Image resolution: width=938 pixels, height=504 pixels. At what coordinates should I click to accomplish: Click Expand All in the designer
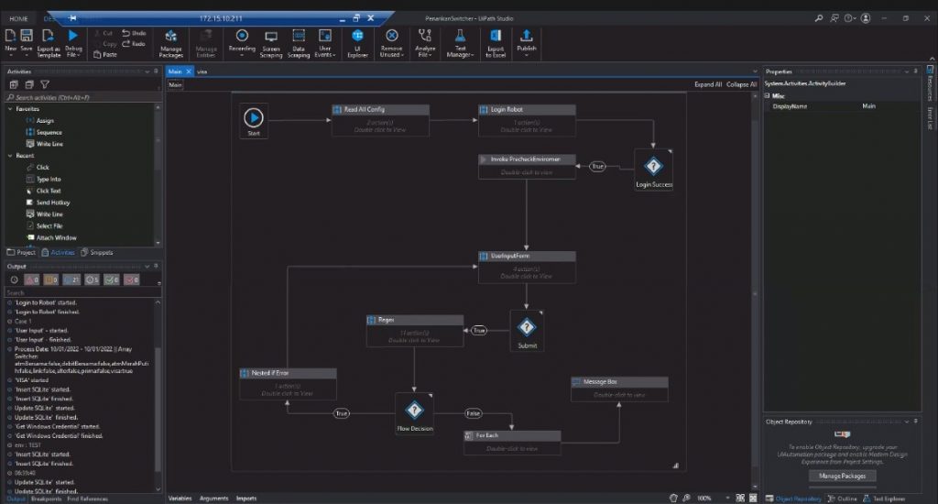[x=708, y=84]
